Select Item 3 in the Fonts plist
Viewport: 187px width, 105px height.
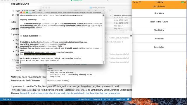pyautogui.click(x=18, y=71)
